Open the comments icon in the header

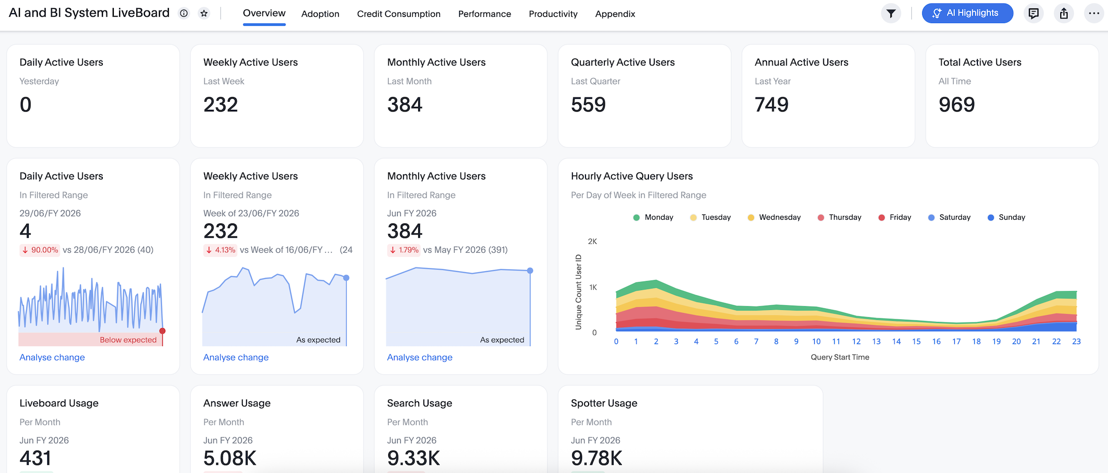pos(1034,14)
